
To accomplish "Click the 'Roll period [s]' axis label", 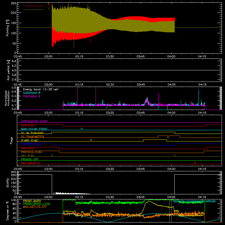I will (8, 70).
